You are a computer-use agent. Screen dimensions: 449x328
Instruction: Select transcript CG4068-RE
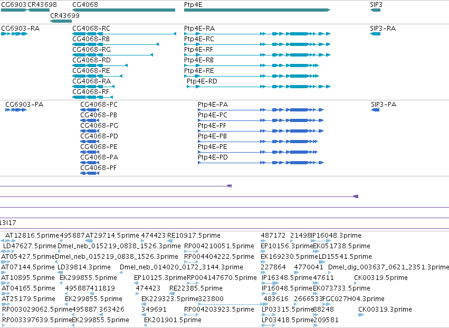[91, 71]
